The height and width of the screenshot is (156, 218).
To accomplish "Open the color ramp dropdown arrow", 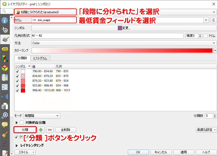I will point(215,51).
